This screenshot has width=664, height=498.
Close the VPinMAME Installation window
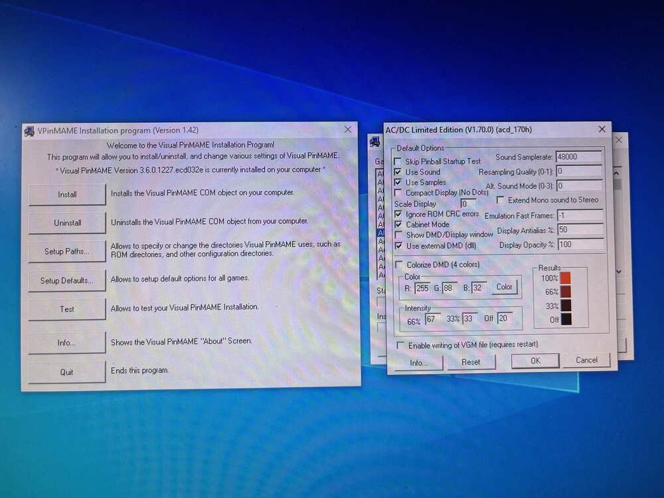(348, 129)
